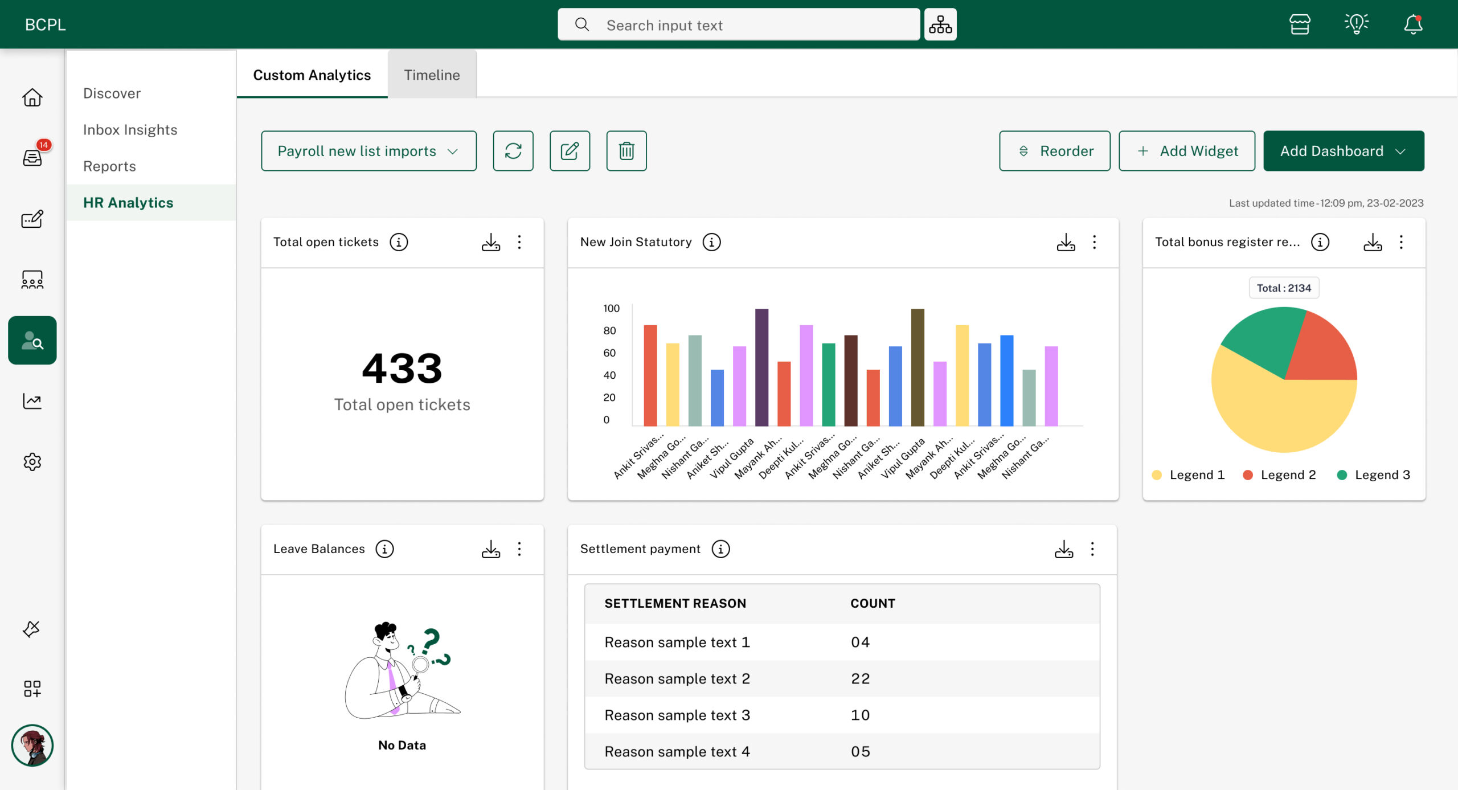The height and width of the screenshot is (790, 1458).
Task: Switch to the Timeline tab
Action: tap(432, 74)
